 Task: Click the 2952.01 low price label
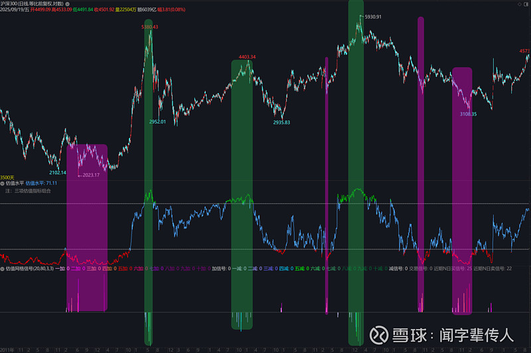[x=157, y=122]
